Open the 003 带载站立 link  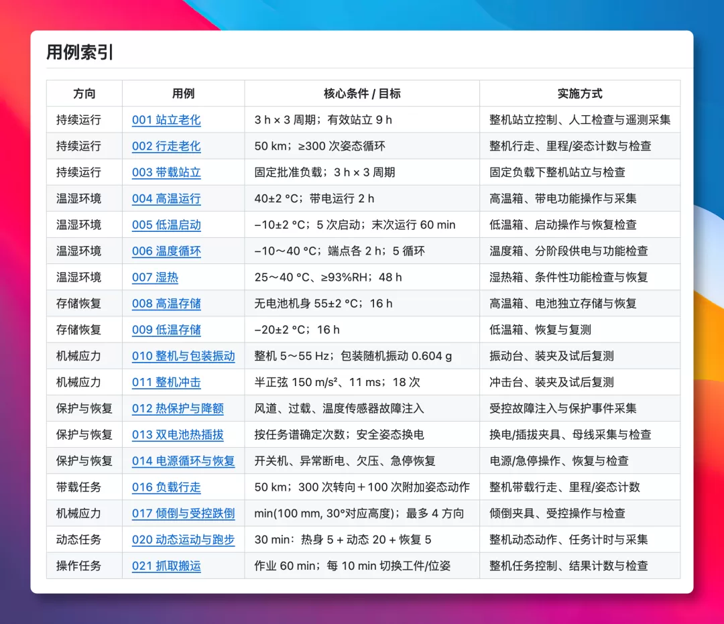coord(166,173)
